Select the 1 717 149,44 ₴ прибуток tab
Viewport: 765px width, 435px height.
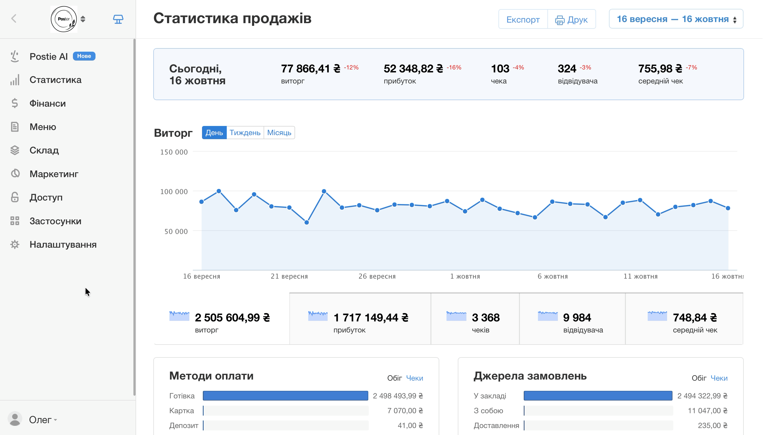pos(361,319)
